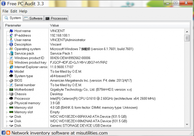Expand the Operating system row
The width and height of the screenshot is (194, 136).
point(7,49)
